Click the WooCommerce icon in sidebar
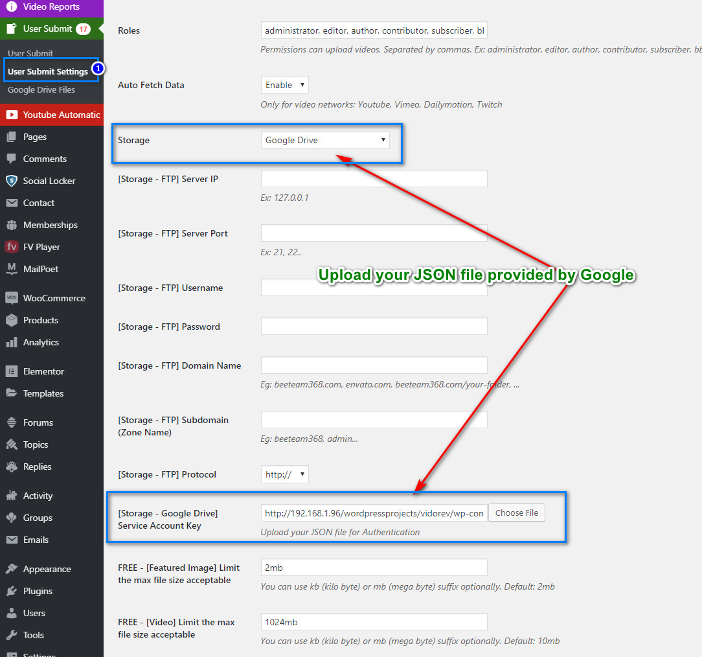Image resolution: width=702 pixels, height=657 pixels. point(11,298)
